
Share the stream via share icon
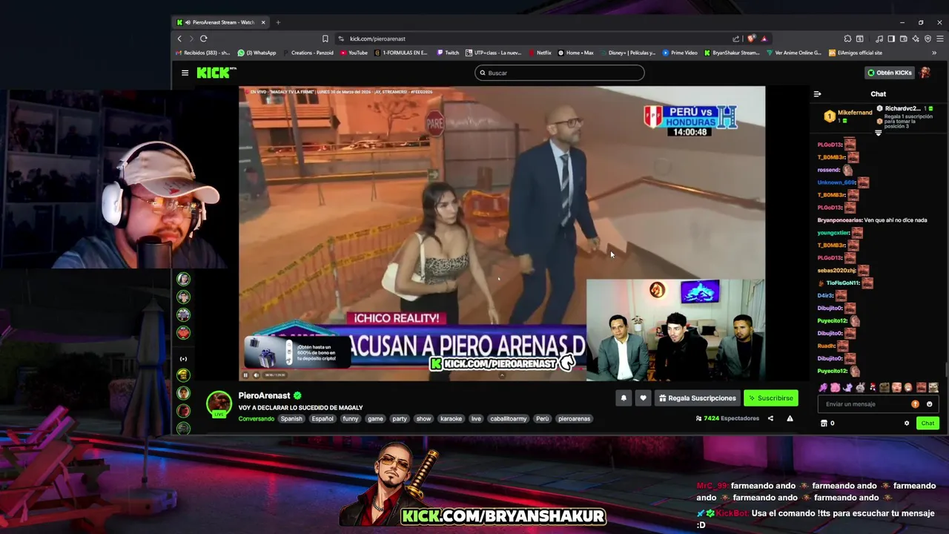[x=770, y=418]
